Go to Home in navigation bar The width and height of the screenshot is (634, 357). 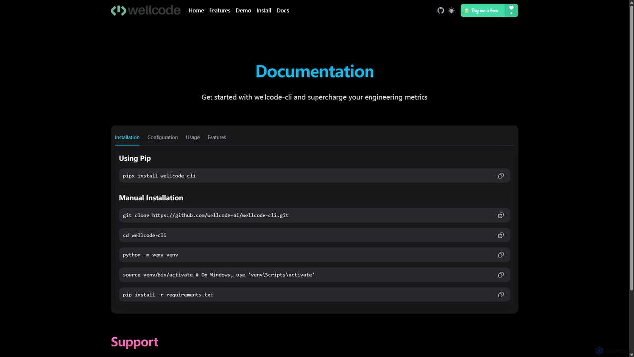196,10
